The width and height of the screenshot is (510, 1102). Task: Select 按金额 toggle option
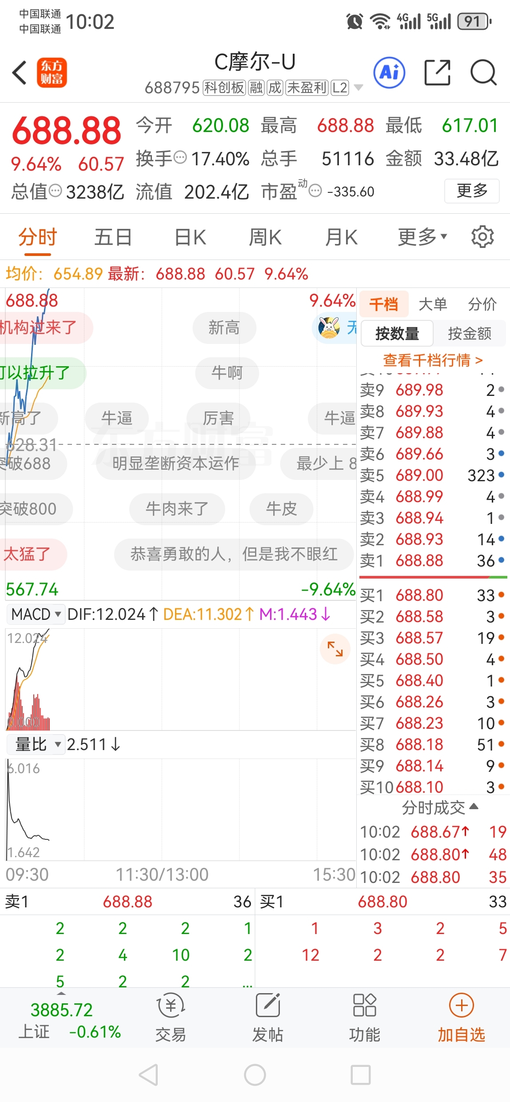click(470, 333)
